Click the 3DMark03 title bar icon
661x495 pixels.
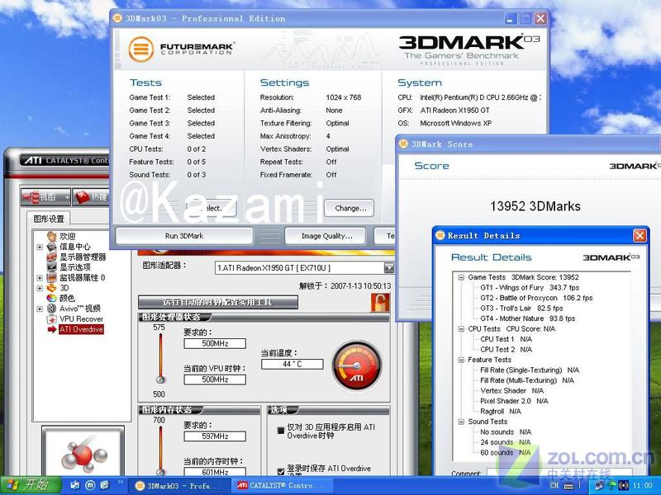pyautogui.click(x=118, y=18)
